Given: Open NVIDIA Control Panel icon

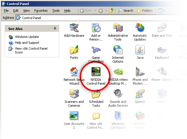Looking at the screenshot, I should [x=96, y=72].
